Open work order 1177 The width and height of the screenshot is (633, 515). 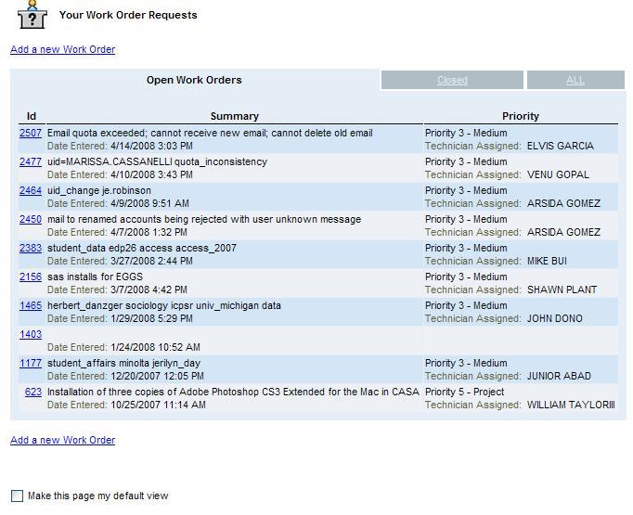point(31,364)
